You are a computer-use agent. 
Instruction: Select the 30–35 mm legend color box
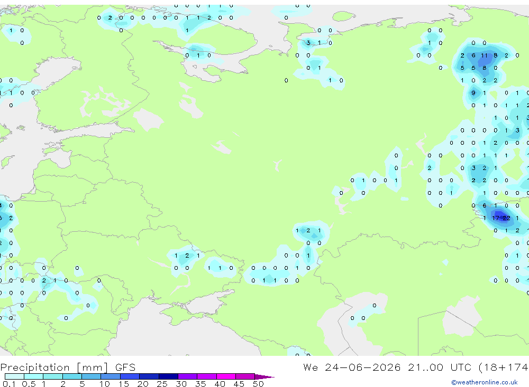[188, 376]
